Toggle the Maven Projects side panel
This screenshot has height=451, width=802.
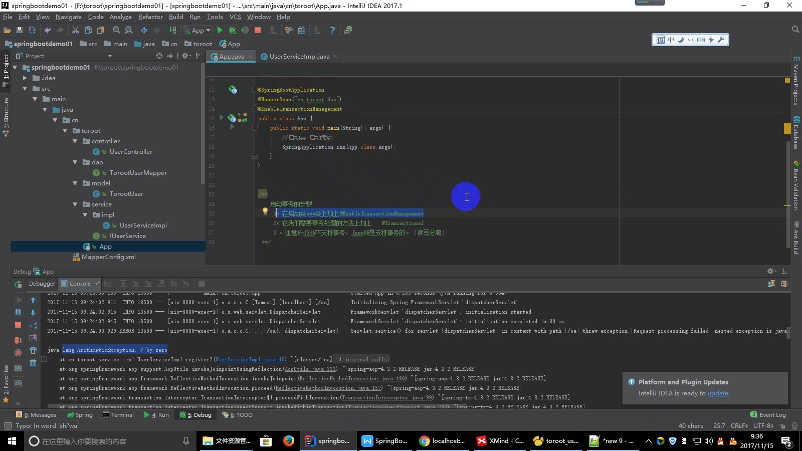coord(796,80)
